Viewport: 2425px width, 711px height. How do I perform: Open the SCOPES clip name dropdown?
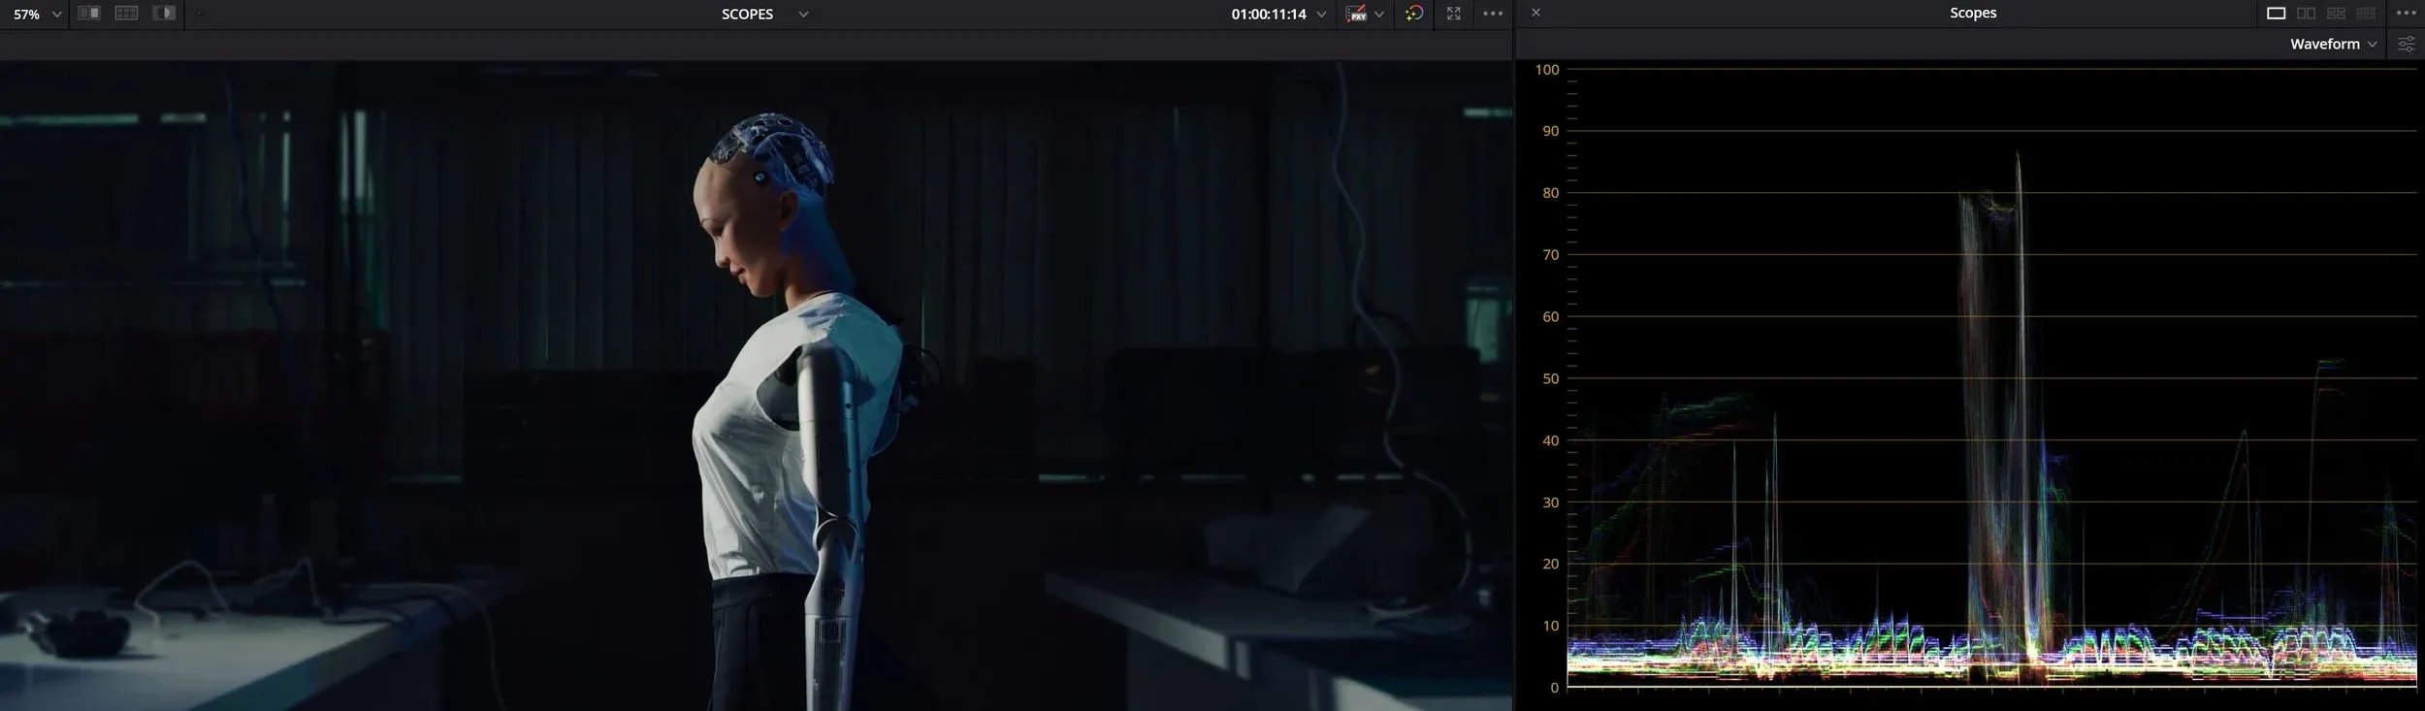764,15
